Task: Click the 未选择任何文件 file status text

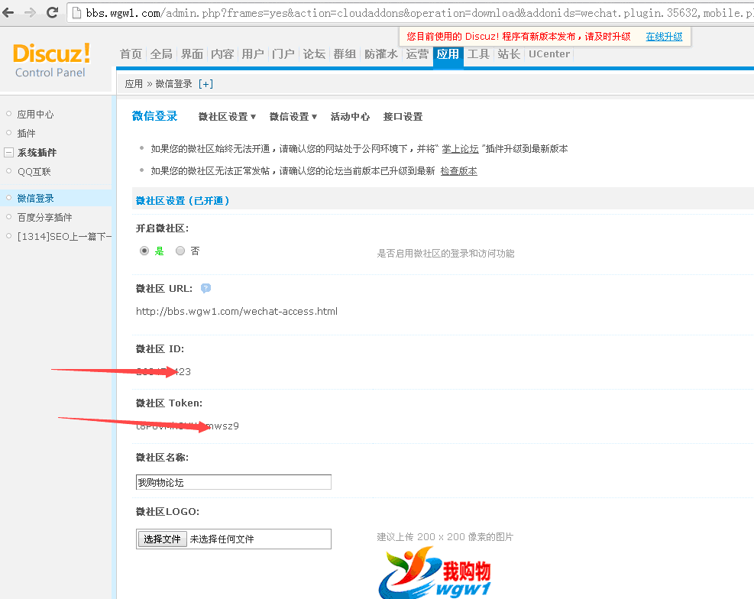Action: point(222,539)
